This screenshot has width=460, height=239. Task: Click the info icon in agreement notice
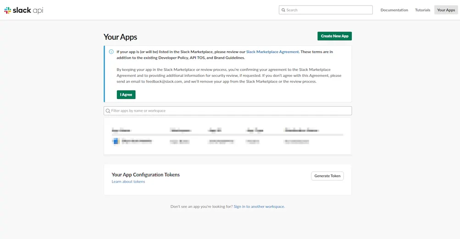[x=111, y=52]
